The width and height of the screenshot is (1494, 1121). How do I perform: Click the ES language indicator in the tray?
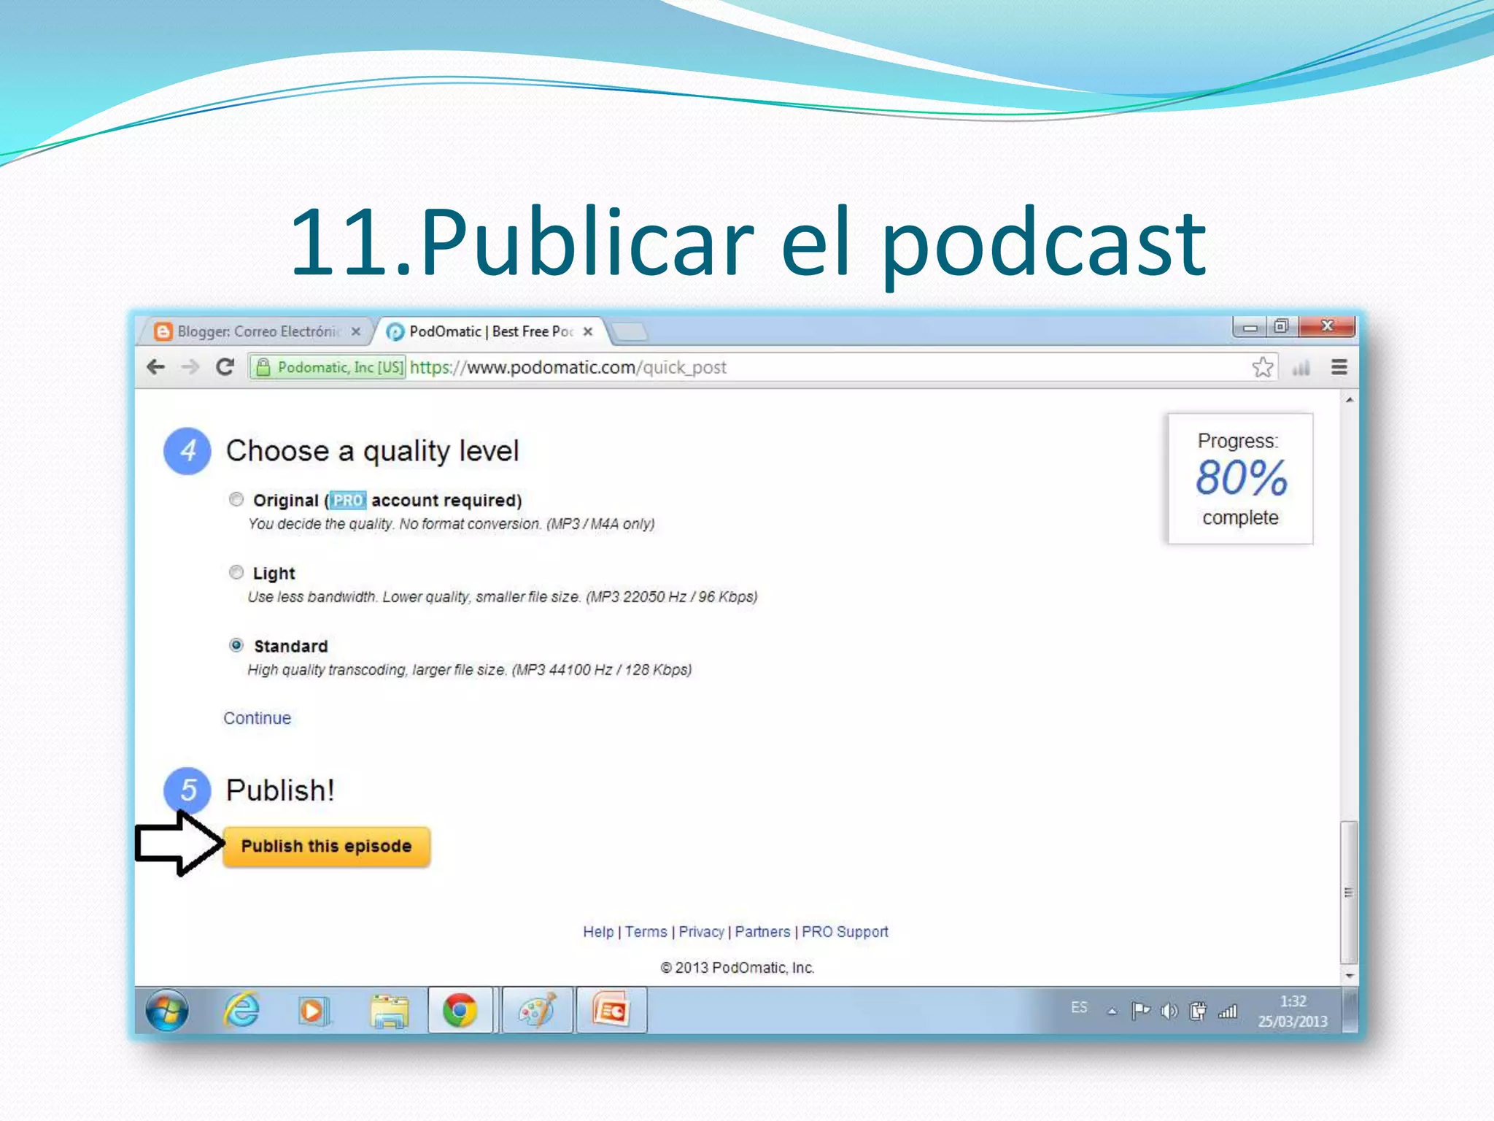pyautogui.click(x=1079, y=1008)
